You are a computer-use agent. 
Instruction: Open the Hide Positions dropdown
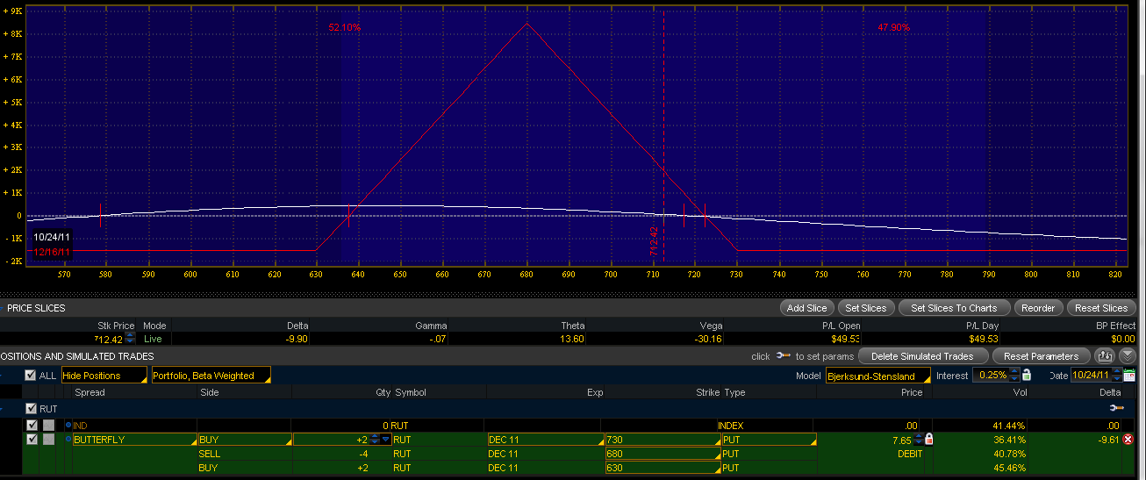[104, 376]
